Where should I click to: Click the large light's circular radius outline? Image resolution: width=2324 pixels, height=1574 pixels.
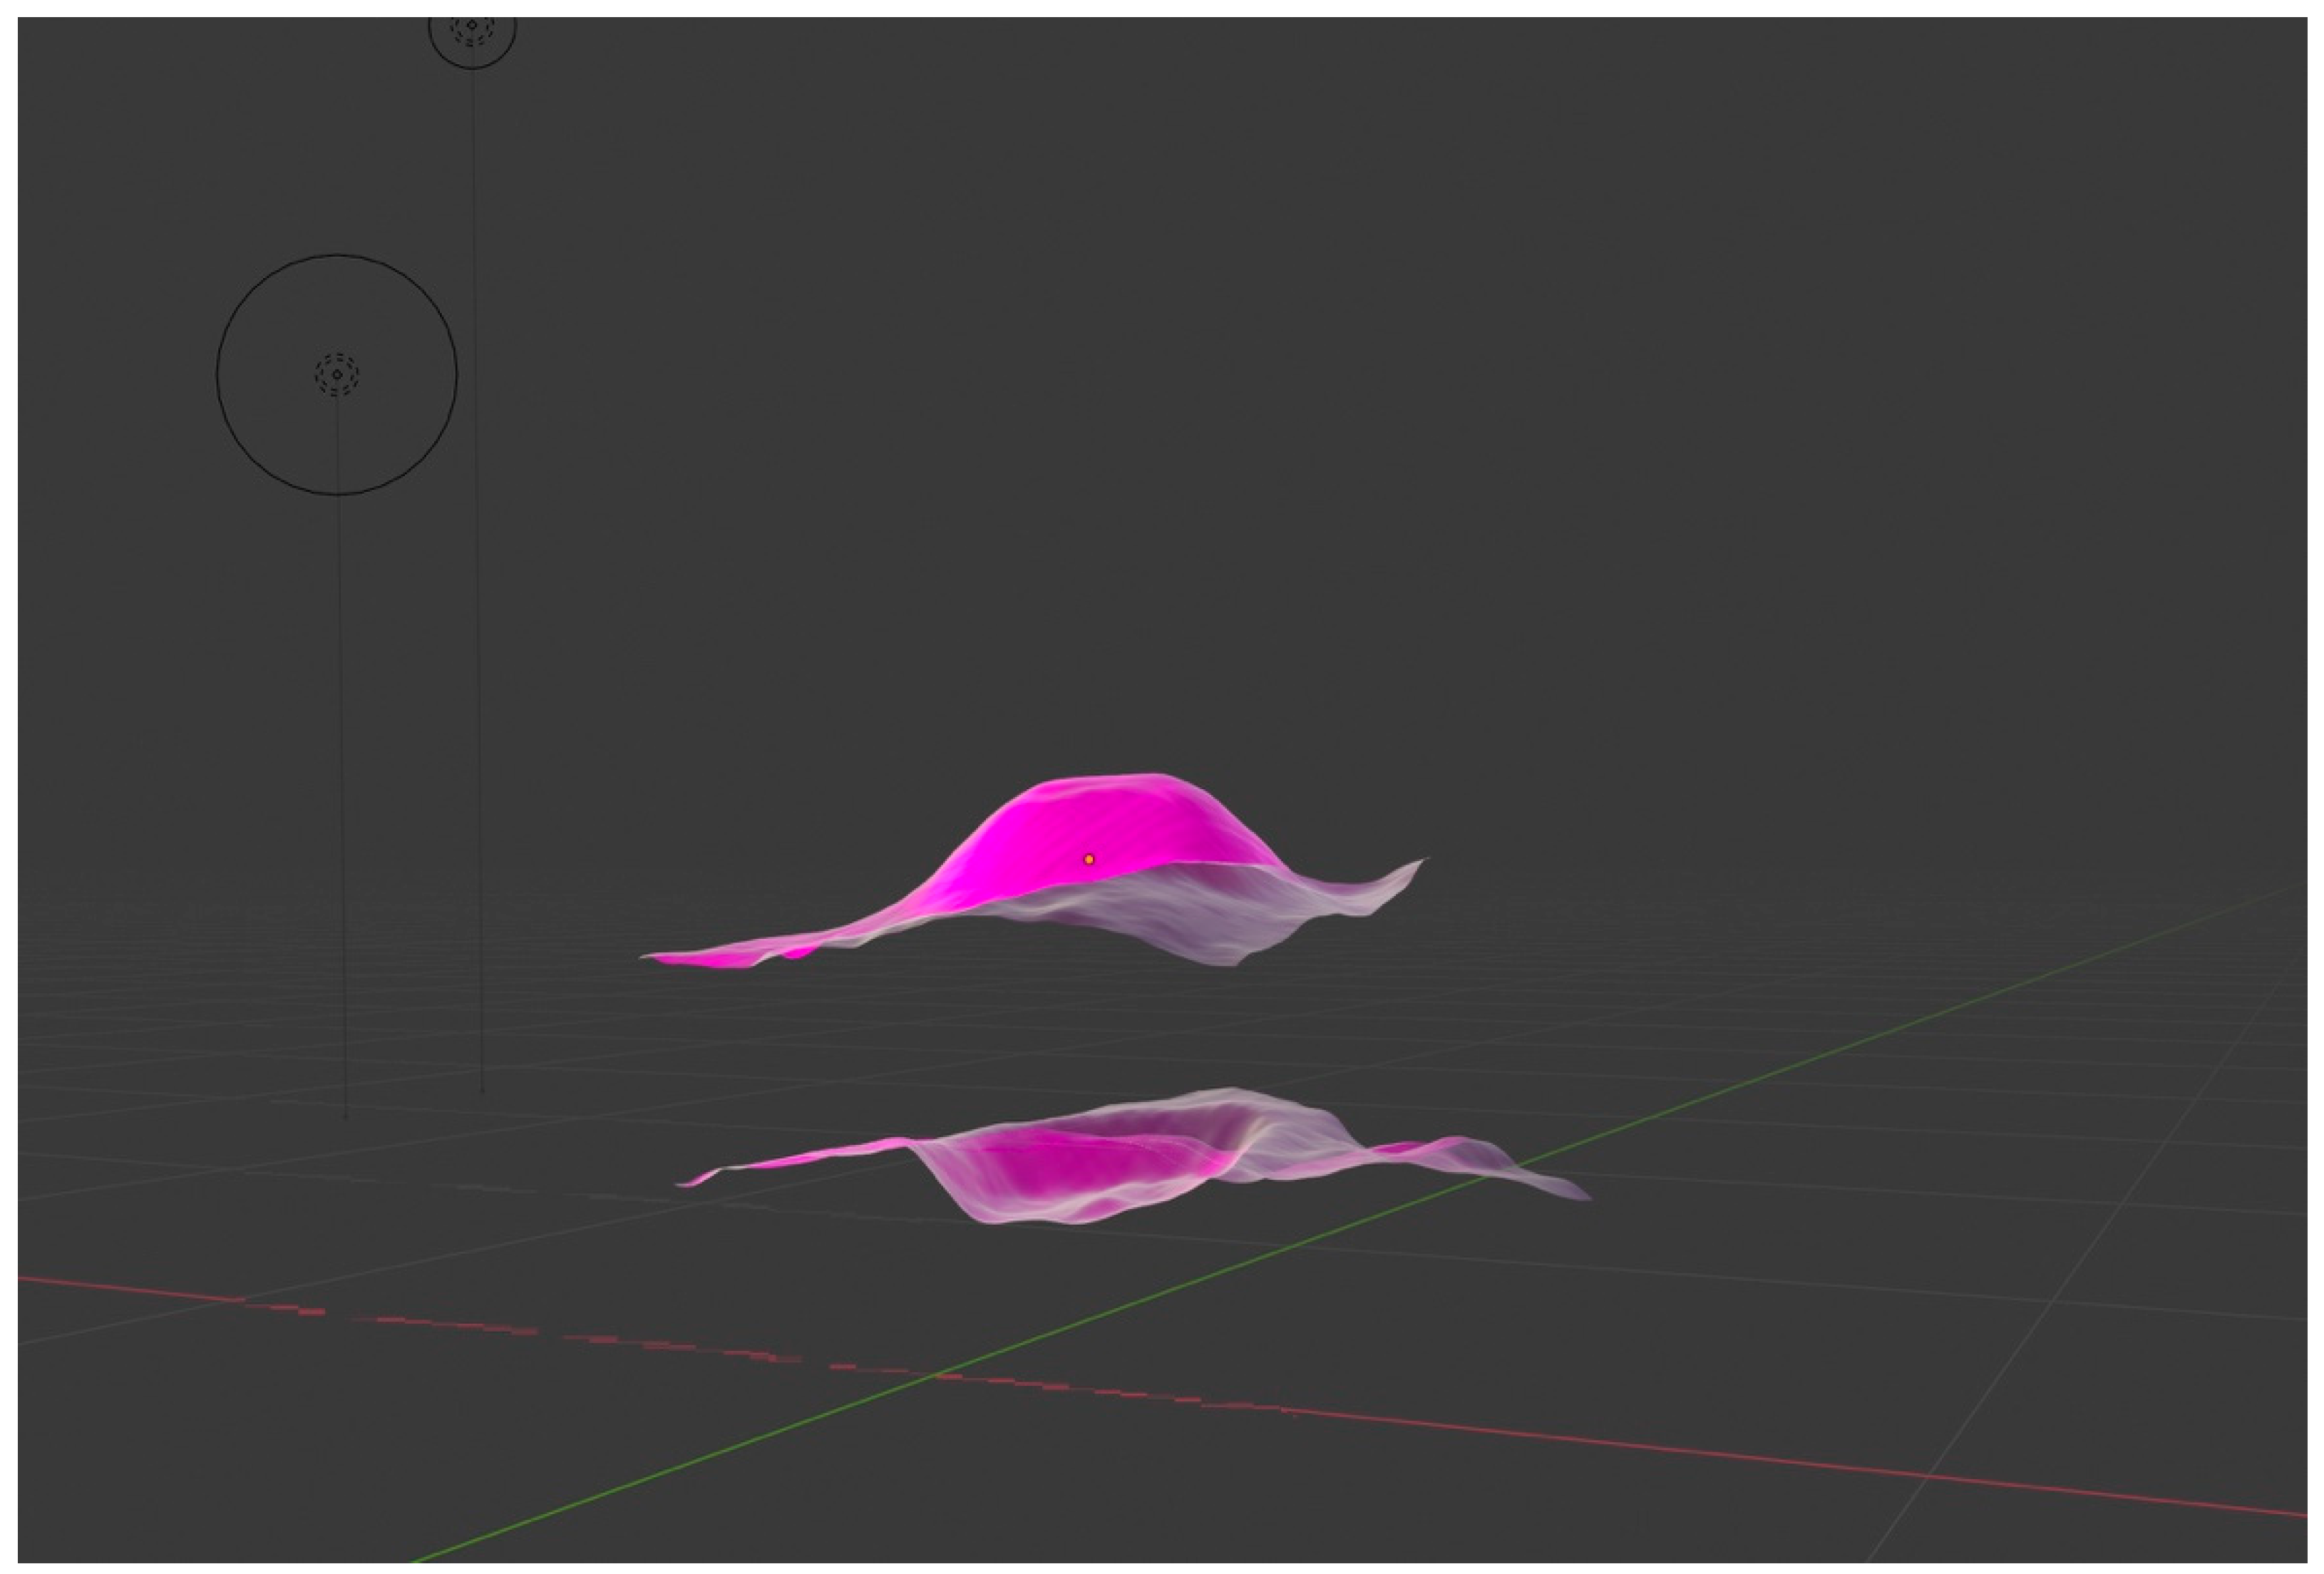[x=218, y=374]
